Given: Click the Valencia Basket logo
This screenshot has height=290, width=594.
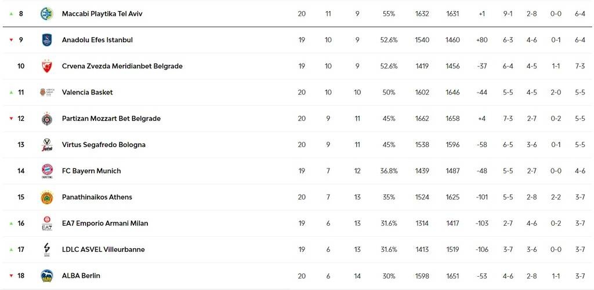Looking at the screenshot, I should click(x=47, y=92).
